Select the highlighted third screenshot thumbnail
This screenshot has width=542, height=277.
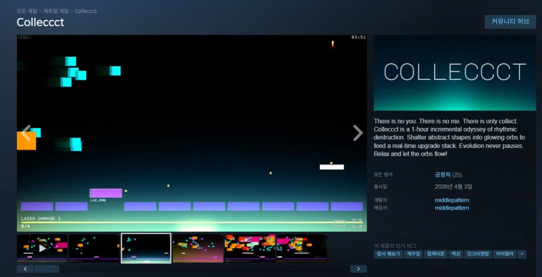[146, 248]
